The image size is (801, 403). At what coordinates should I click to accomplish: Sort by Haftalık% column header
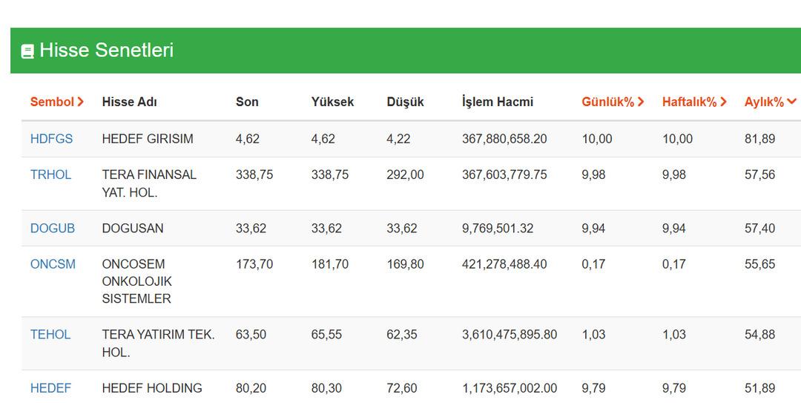(x=694, y=102)
